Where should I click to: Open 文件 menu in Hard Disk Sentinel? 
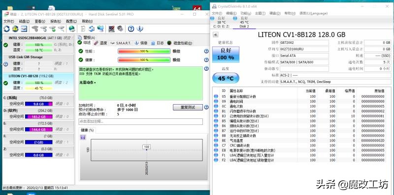coord(9,21)
